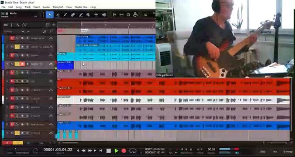Toggle solo on track 2

click(17, 47)
